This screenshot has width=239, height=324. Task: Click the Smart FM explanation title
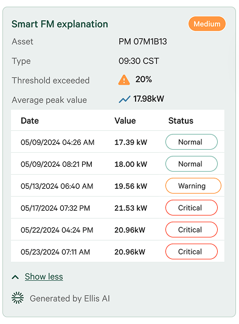(x=60, y=24)
